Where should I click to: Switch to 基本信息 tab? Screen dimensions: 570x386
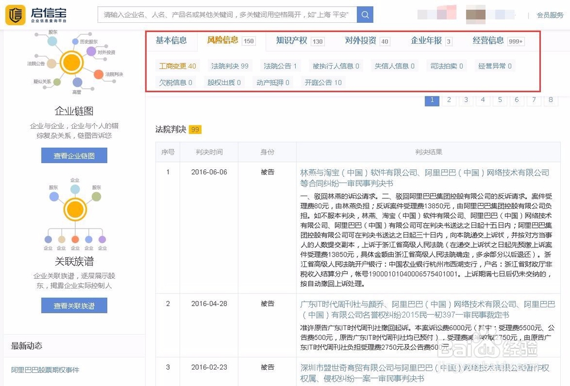[171, 40]
